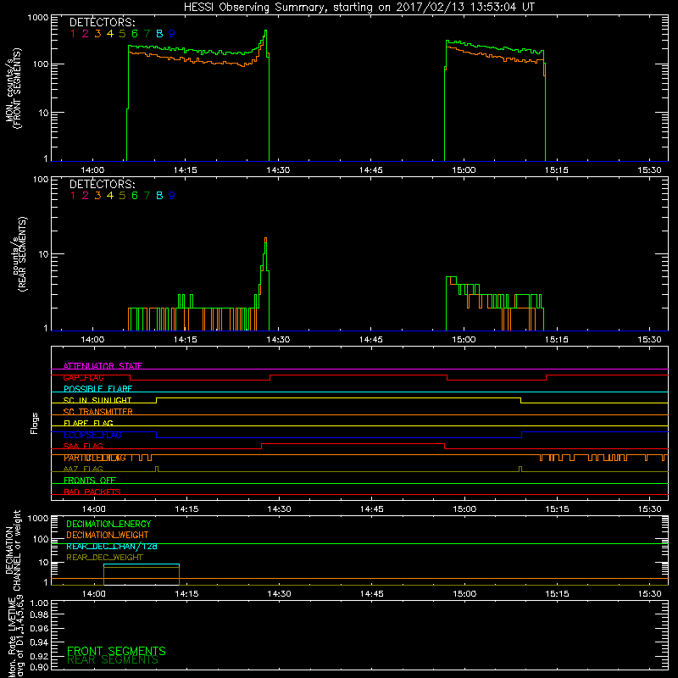Select olive detector 5 in front segments legend
This screenshot has width=678, height=678.
122,33
